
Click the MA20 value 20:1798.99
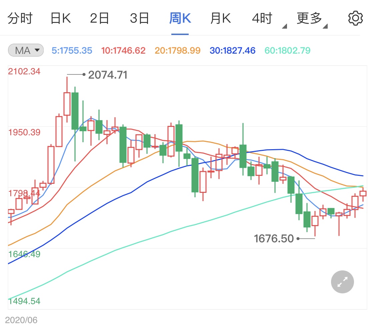coord(177,51)
